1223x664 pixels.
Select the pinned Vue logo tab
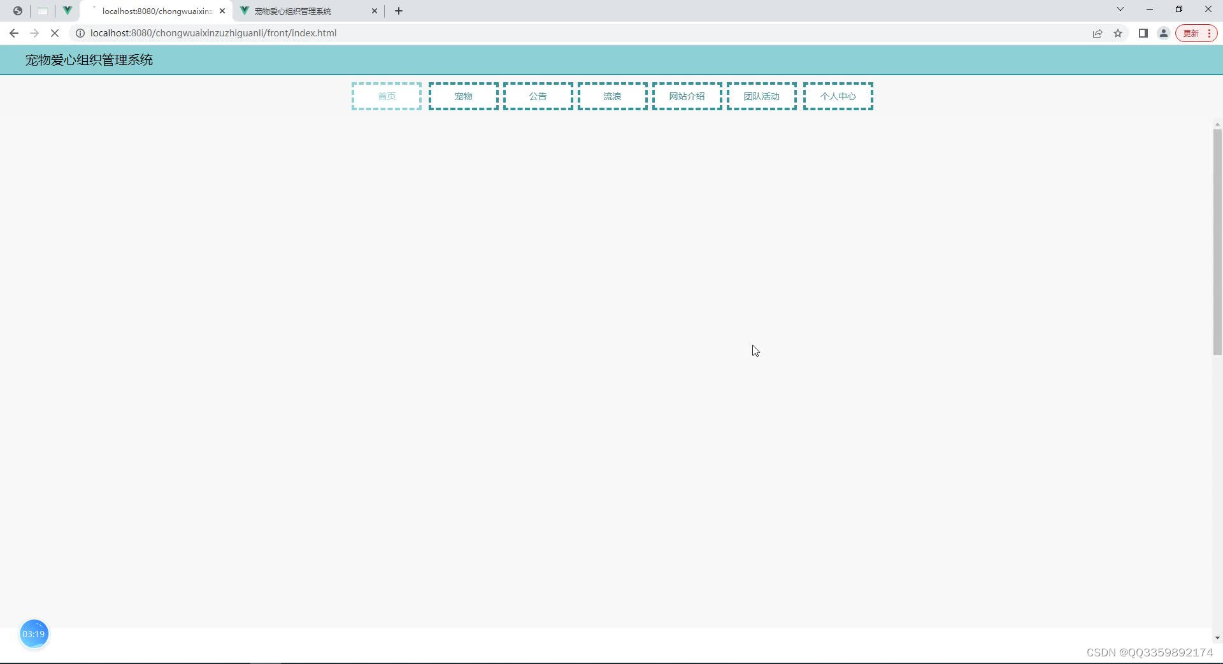tap(67, 11)
